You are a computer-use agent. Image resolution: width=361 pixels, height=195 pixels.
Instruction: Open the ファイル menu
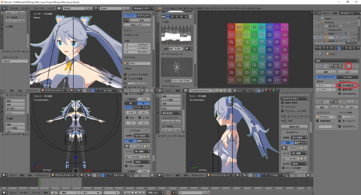[14, 8]
